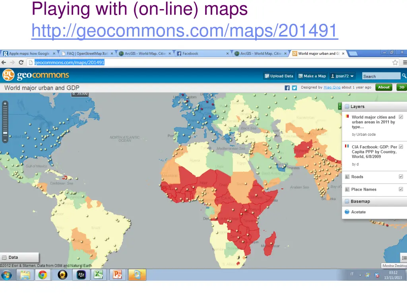Image resolution: width=407 pixels, height=305 pixels.
Task: Click the map zoom slider handle
Action: pos(5,133)
